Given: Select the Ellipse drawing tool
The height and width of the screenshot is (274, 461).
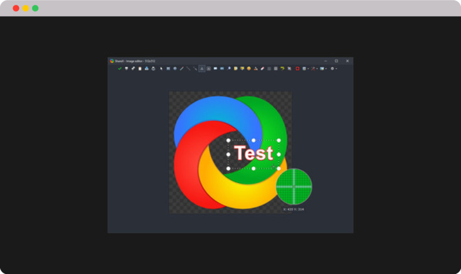Looking at the screenshot, I should [x=175, y=69].
